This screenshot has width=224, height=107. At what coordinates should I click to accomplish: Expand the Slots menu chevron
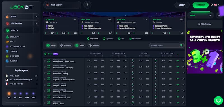tap(36, 16)
